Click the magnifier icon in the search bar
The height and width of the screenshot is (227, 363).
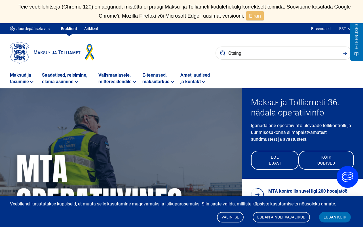pos(223,53)
